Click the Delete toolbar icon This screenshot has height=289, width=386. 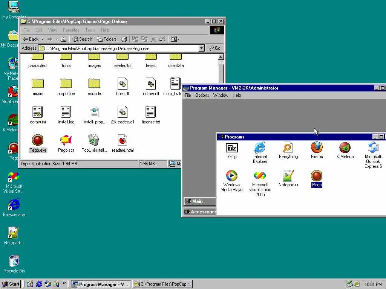point(153,39)
